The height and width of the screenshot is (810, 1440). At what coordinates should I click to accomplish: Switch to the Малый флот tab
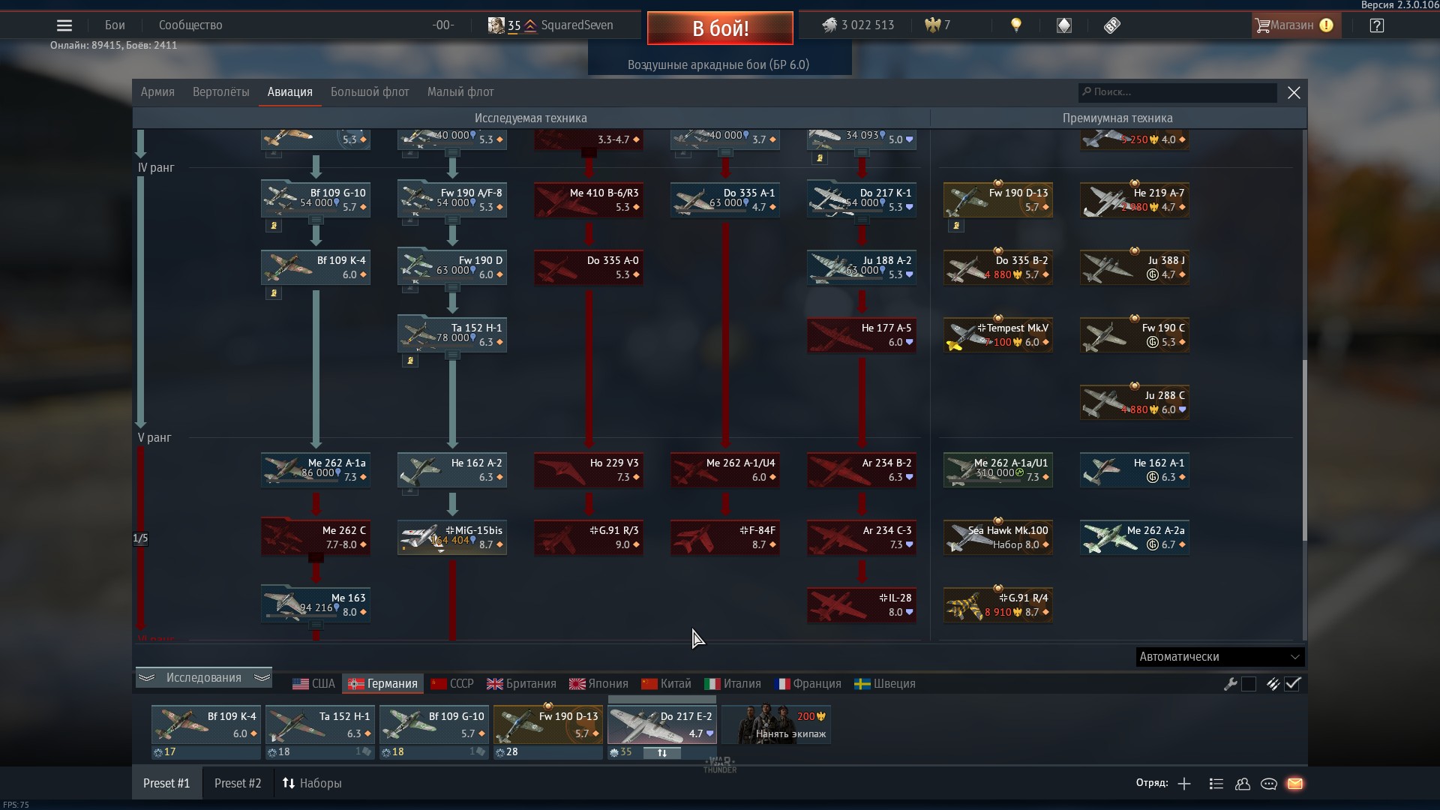click(x=460, y=92)
